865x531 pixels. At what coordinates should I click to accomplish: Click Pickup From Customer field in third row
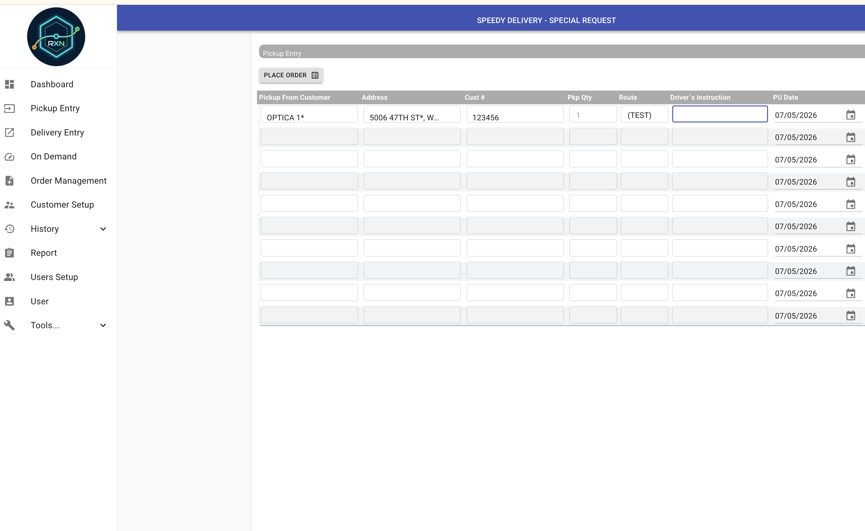309,159
